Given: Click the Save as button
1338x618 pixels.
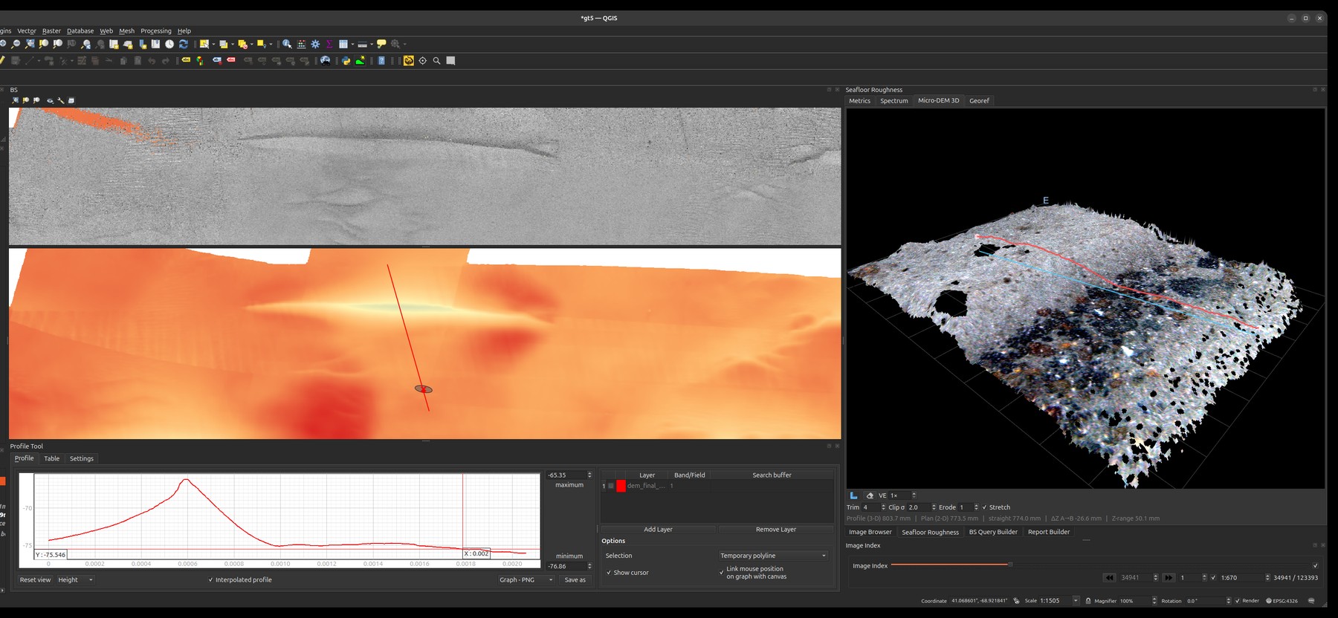Looking at the screenshot, I should click(x=575, y=579).
